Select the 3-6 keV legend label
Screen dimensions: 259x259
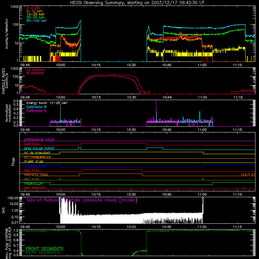click(33, 8)
